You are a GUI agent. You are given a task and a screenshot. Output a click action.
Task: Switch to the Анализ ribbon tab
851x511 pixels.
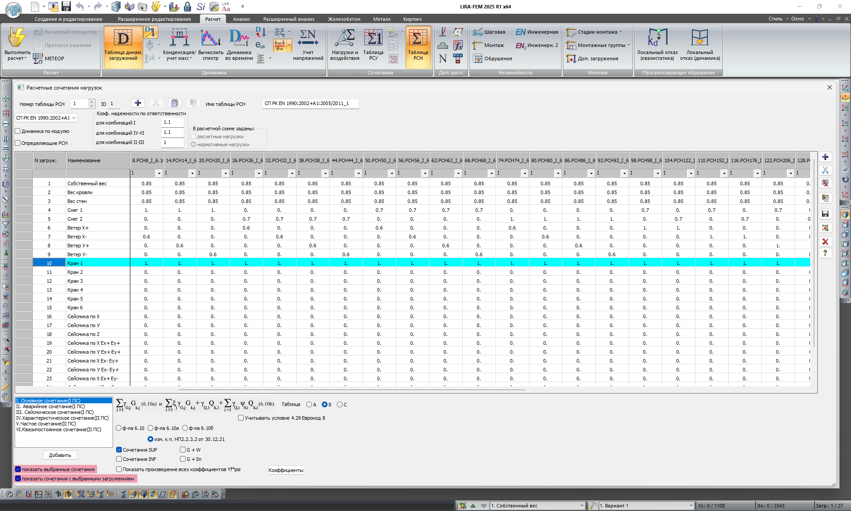(x=241, y=19)
